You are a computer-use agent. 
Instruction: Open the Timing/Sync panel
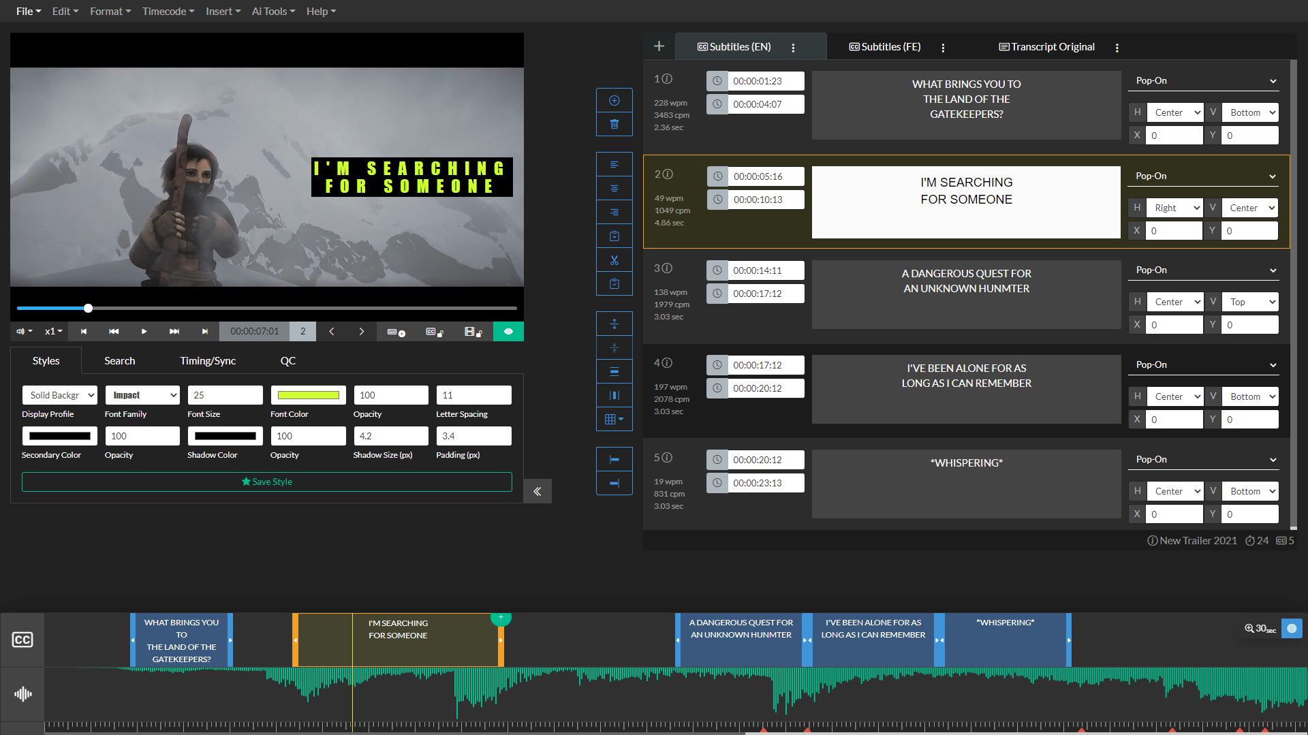pos(208,360)
